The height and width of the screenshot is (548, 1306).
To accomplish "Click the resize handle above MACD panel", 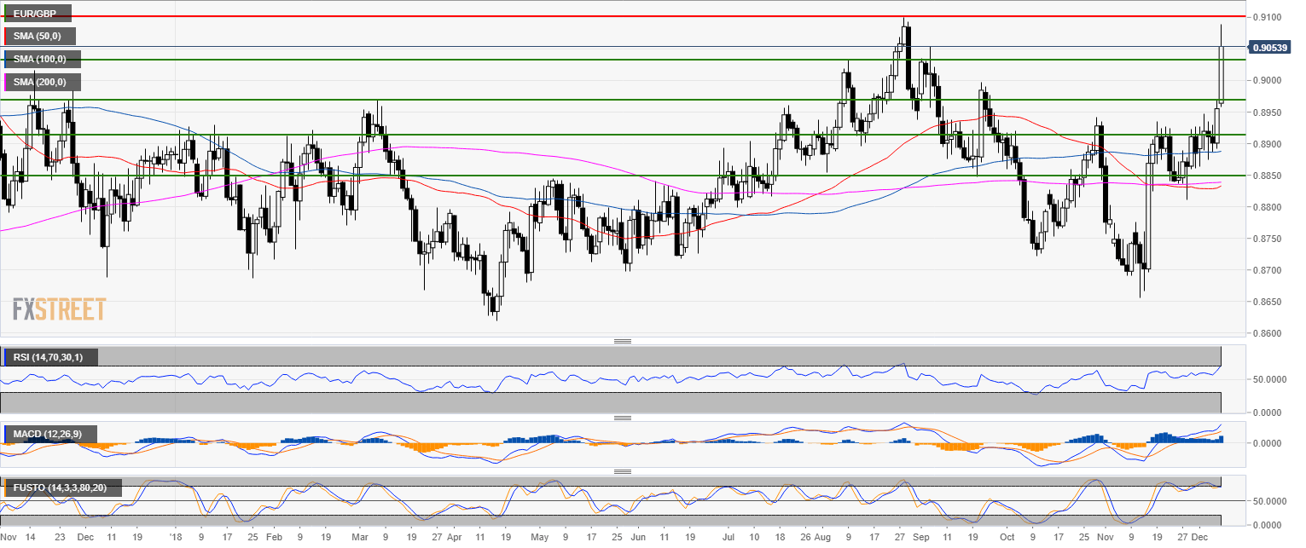I will pyautogui.click(x=623, y=418).
